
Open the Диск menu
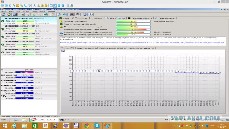(x=11, y=11)
